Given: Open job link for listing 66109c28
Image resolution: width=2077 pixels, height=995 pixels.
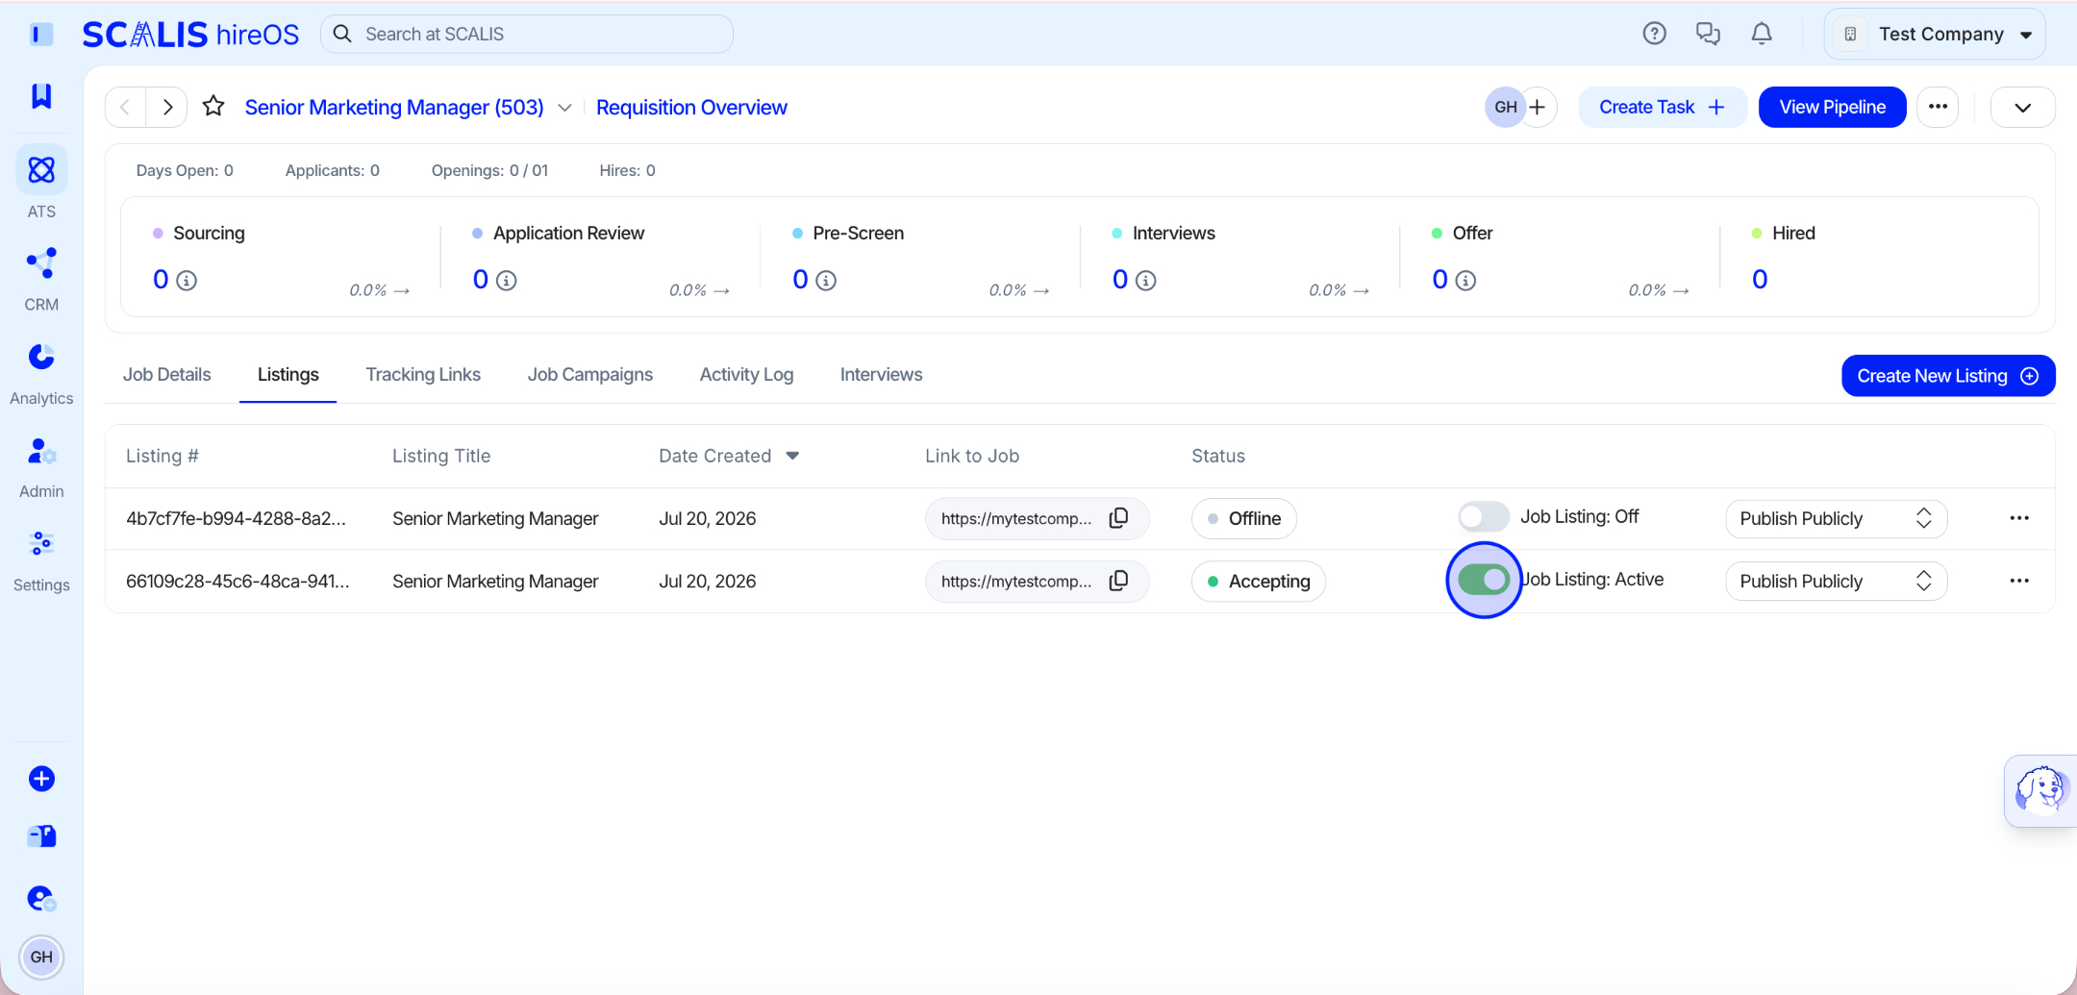Looking at the screenshot, I should pos(1016,581).
